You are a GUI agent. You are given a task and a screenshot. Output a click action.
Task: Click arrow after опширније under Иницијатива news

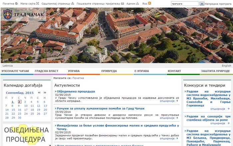tap(177, 138)
